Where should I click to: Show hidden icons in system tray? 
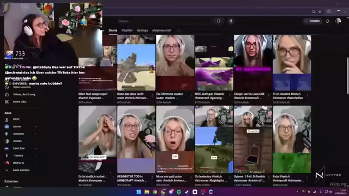298,192
